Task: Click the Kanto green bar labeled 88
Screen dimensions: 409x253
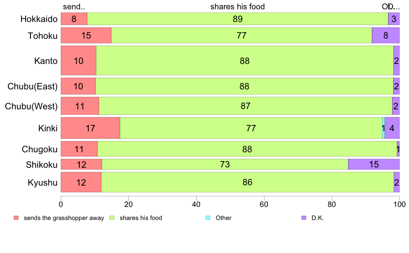Action: (x=245, y=60)
